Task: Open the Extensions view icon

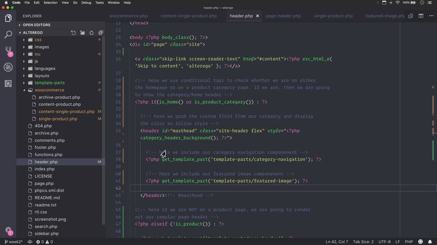Action: pos(8,83)
